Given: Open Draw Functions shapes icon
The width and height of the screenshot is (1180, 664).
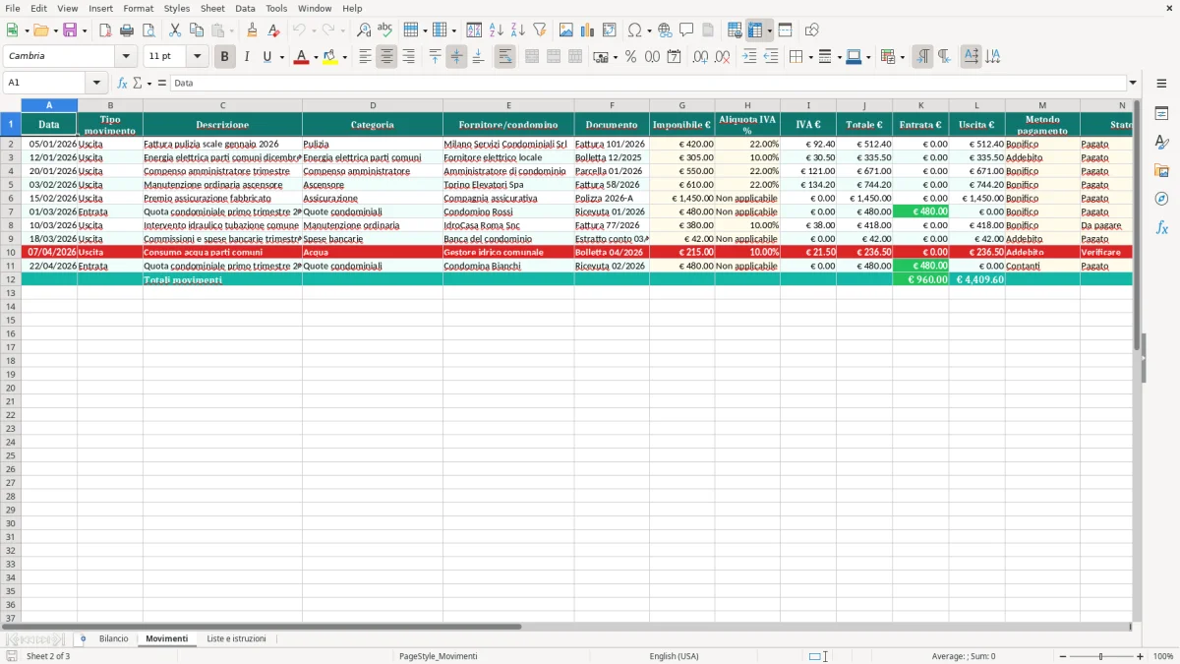Looking at the screenshot, I should [x=811, y=30].
